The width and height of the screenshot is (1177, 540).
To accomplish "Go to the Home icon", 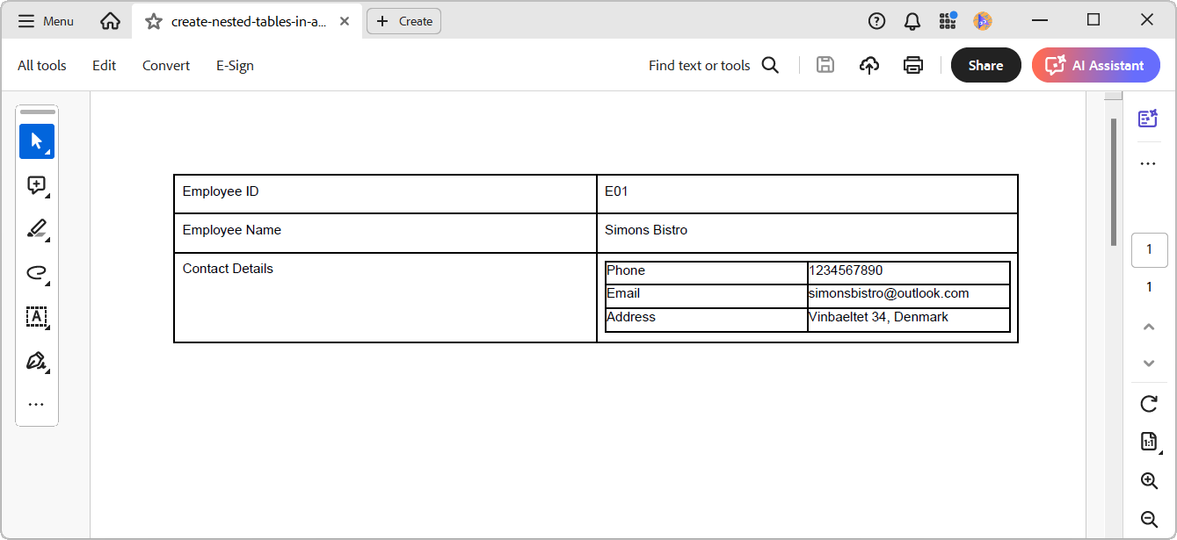I will point(110,21).
